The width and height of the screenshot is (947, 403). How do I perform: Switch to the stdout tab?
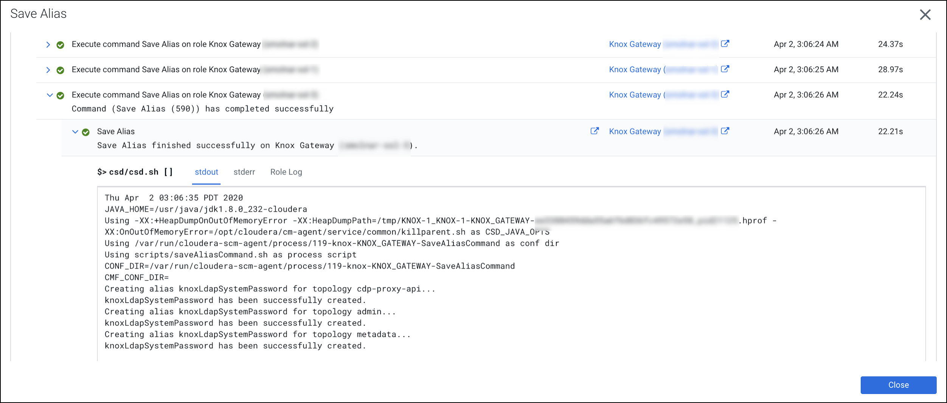[x=206, y=172]
